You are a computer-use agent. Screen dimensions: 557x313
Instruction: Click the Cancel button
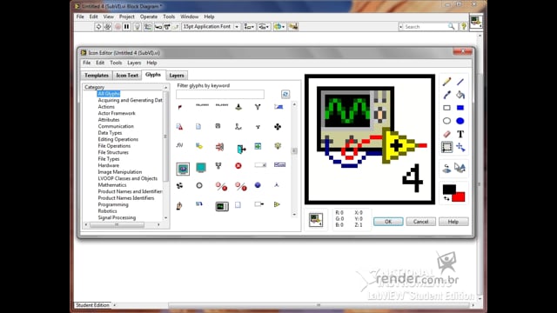pos(421,222)
